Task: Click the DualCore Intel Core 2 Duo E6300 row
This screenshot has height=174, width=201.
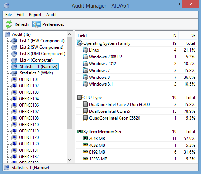Action: click(x=136, y=105)
